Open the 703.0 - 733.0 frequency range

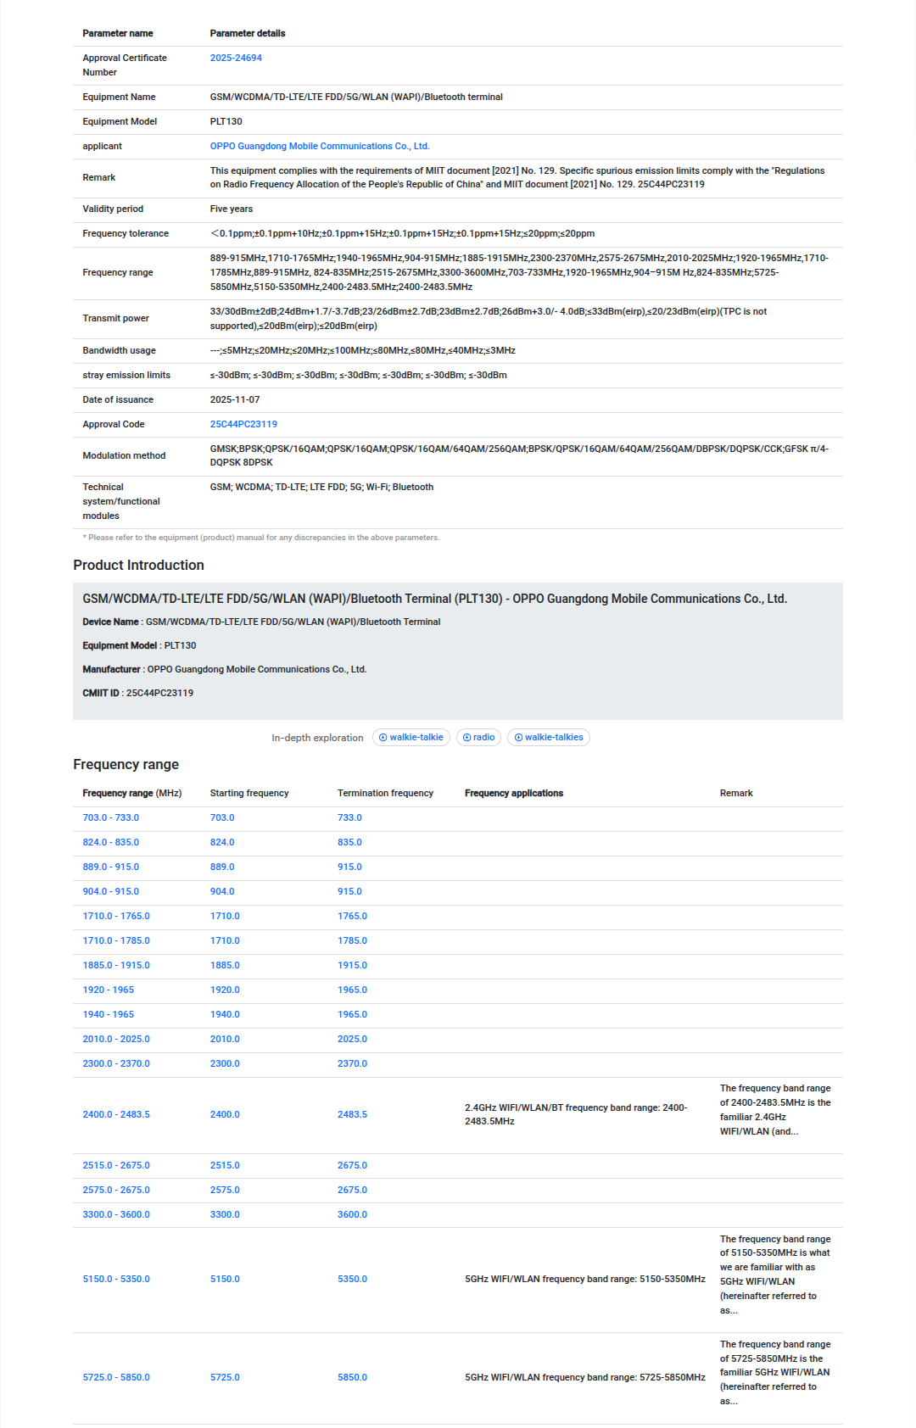(x=110, y=818)
